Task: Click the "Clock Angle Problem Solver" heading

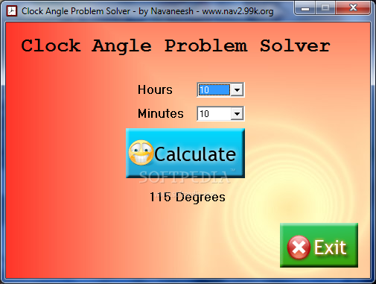Action: coord(176,46)
